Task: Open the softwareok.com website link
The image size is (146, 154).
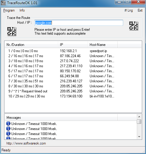Action: [26, 143]
